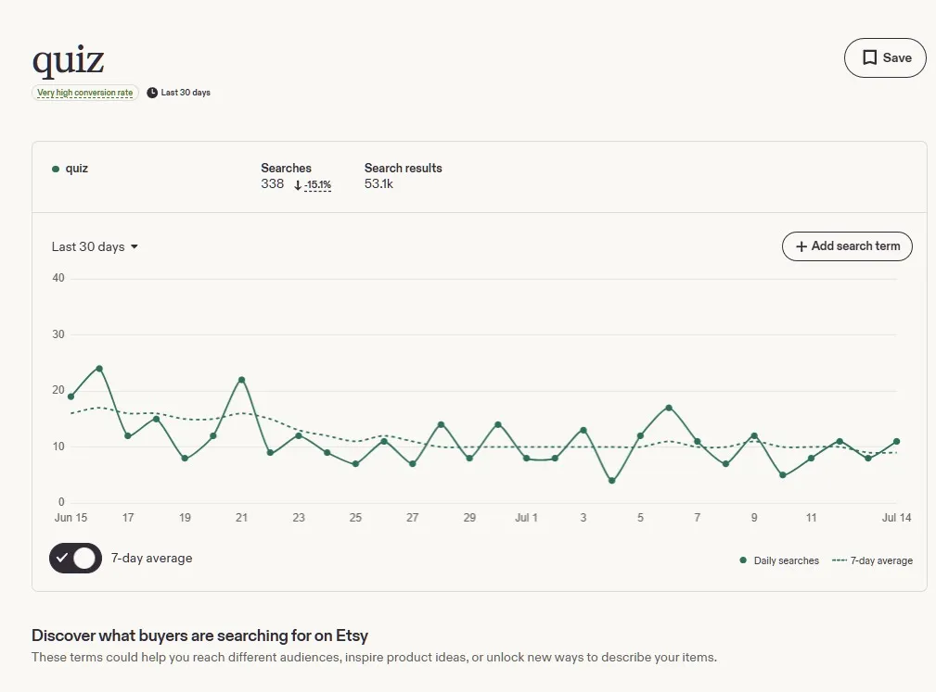Click the Search results 53.1k value

pyautogui.click(x=378, y=184)
